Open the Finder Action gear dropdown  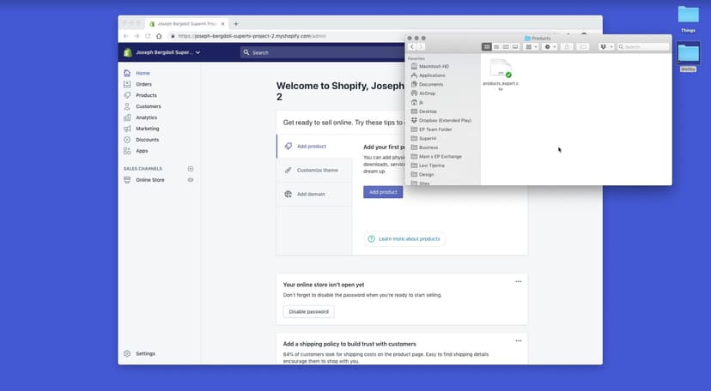550,46
